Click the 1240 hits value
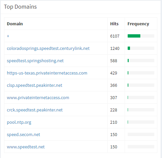Viewport: 162px width, 158px height. coord(115,49)
